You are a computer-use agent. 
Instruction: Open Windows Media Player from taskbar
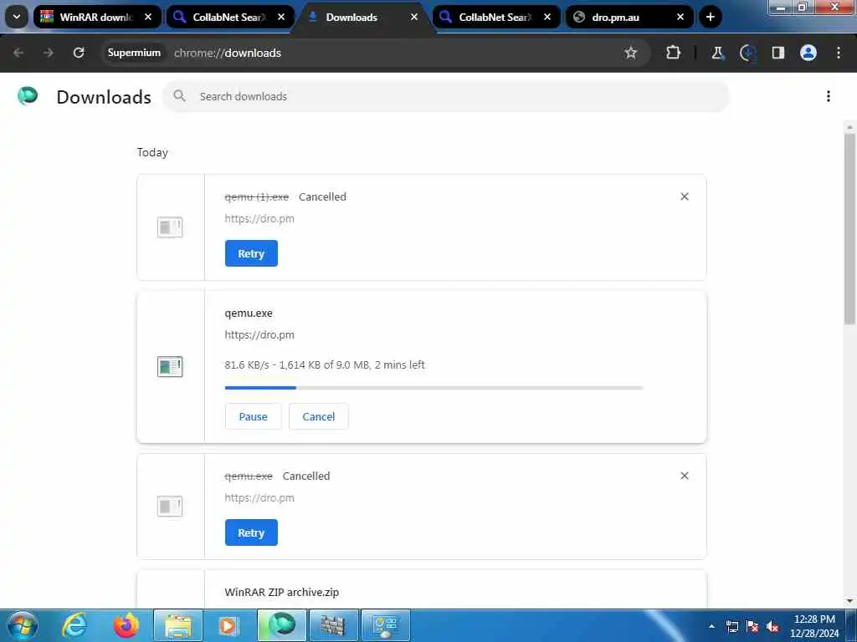pos(229,625)
